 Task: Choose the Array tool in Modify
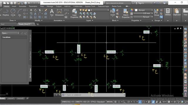(40, 17)
